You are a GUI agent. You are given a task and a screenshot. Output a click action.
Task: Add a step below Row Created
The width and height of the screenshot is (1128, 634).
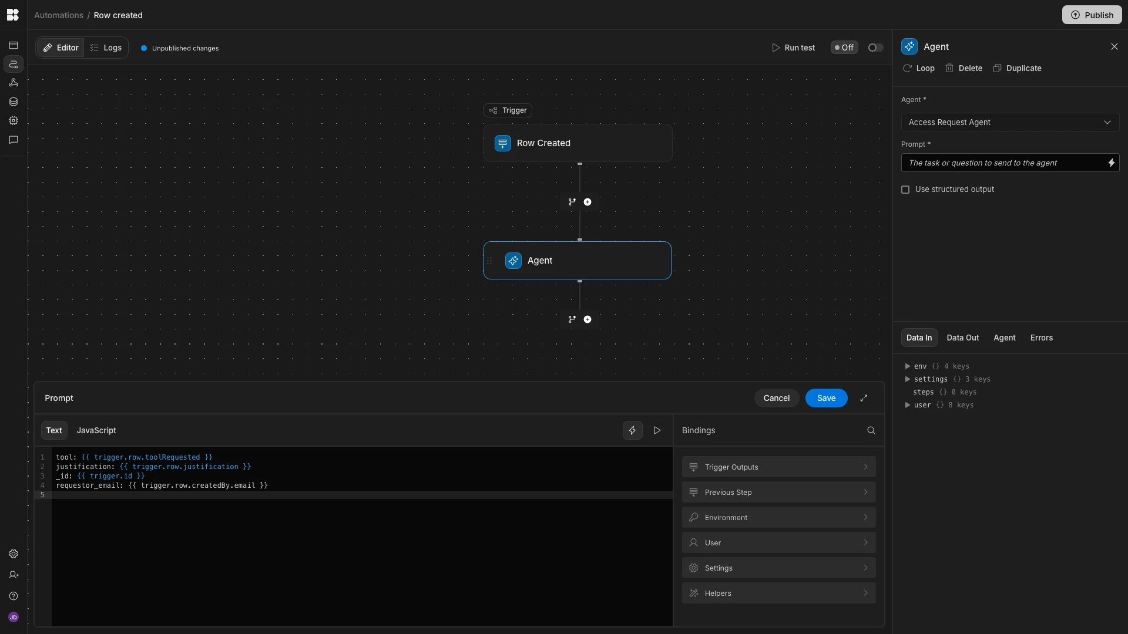point(587,202)
